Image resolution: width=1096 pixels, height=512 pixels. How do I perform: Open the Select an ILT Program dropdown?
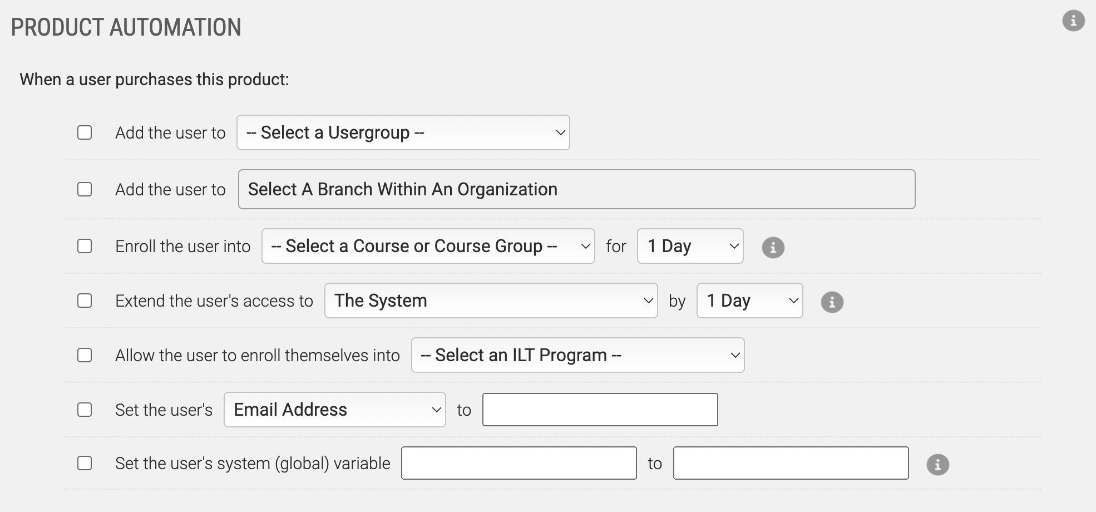[578, 355]
